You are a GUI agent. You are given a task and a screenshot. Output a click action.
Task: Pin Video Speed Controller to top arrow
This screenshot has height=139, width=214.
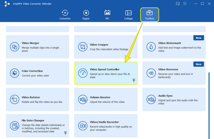[x=134, y=80]
